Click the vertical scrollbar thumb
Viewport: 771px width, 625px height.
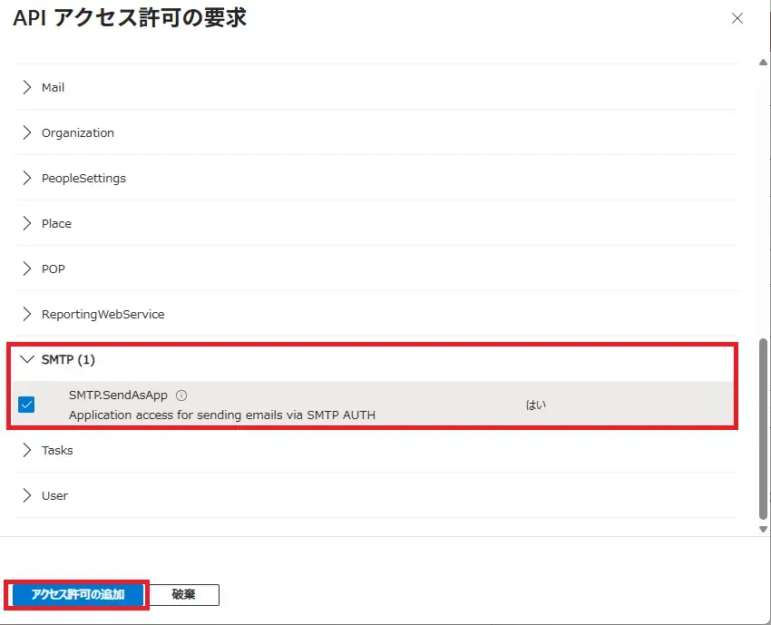(762, 426)
